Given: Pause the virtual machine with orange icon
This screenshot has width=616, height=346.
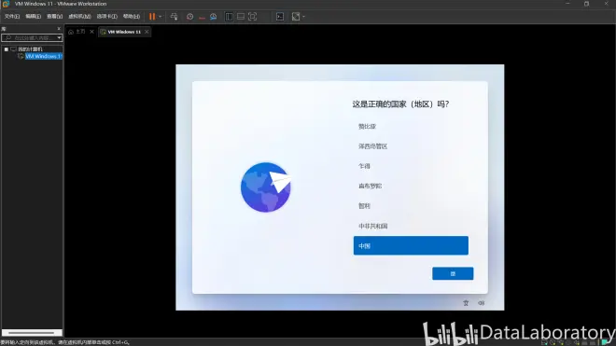Looking at the screenshot, I should click(x=152, y=17).
